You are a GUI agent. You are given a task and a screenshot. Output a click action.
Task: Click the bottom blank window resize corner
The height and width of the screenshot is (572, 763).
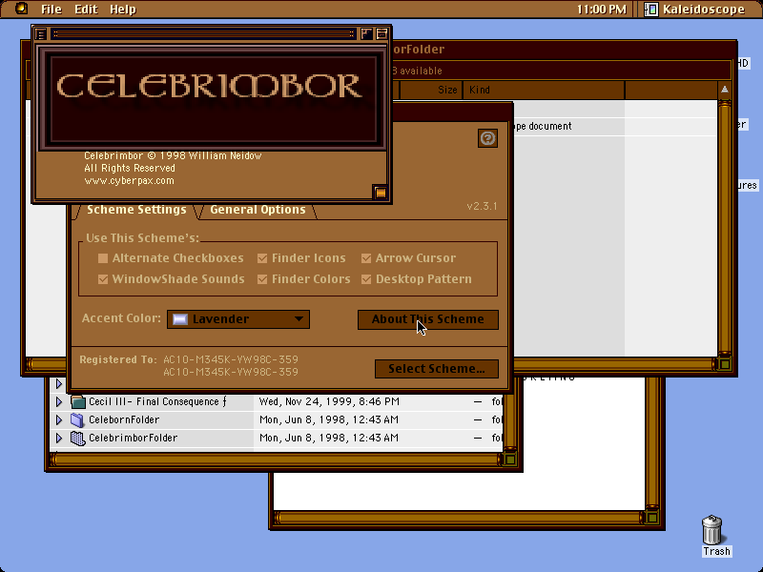[x=652, y=517]
